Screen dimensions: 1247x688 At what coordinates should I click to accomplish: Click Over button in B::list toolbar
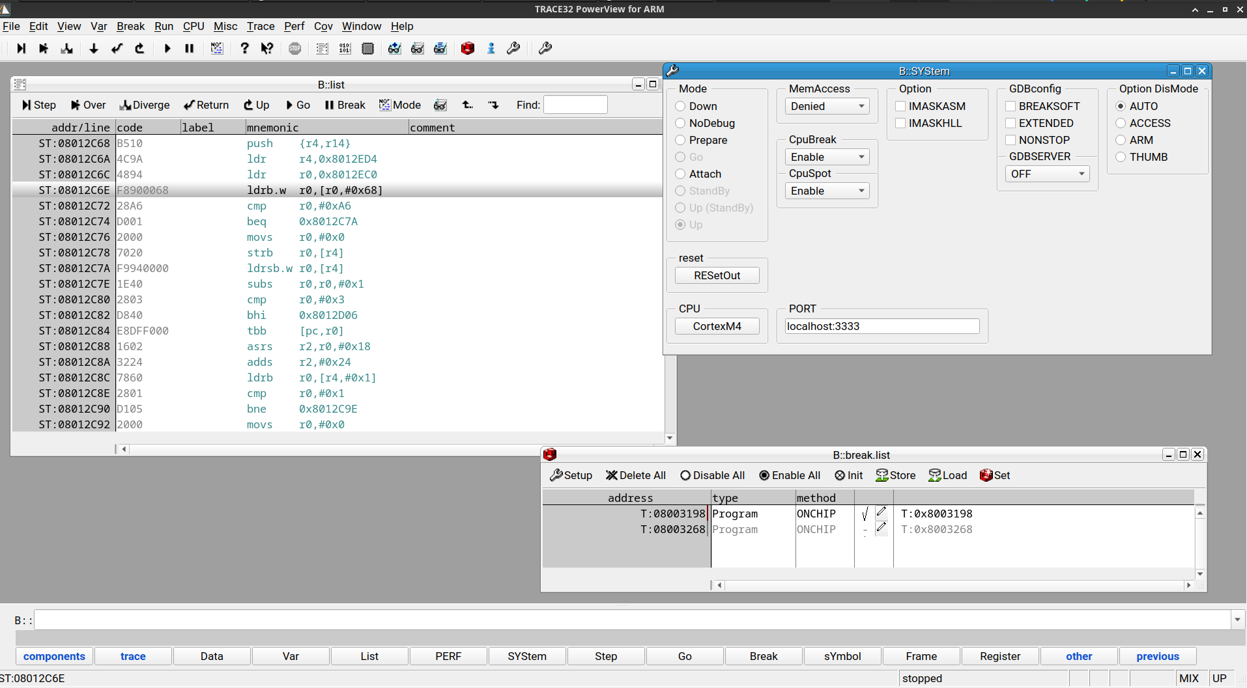click(x=88, y=105)
